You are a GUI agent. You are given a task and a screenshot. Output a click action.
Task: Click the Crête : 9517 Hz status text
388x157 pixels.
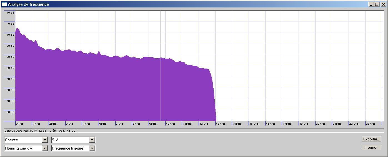point(63,130)
